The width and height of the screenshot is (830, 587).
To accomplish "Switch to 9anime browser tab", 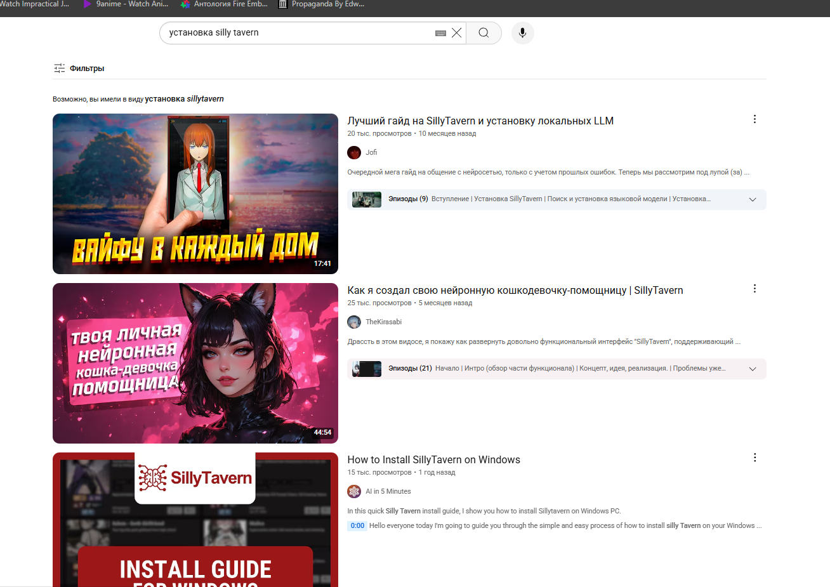I will pos(126,4).
